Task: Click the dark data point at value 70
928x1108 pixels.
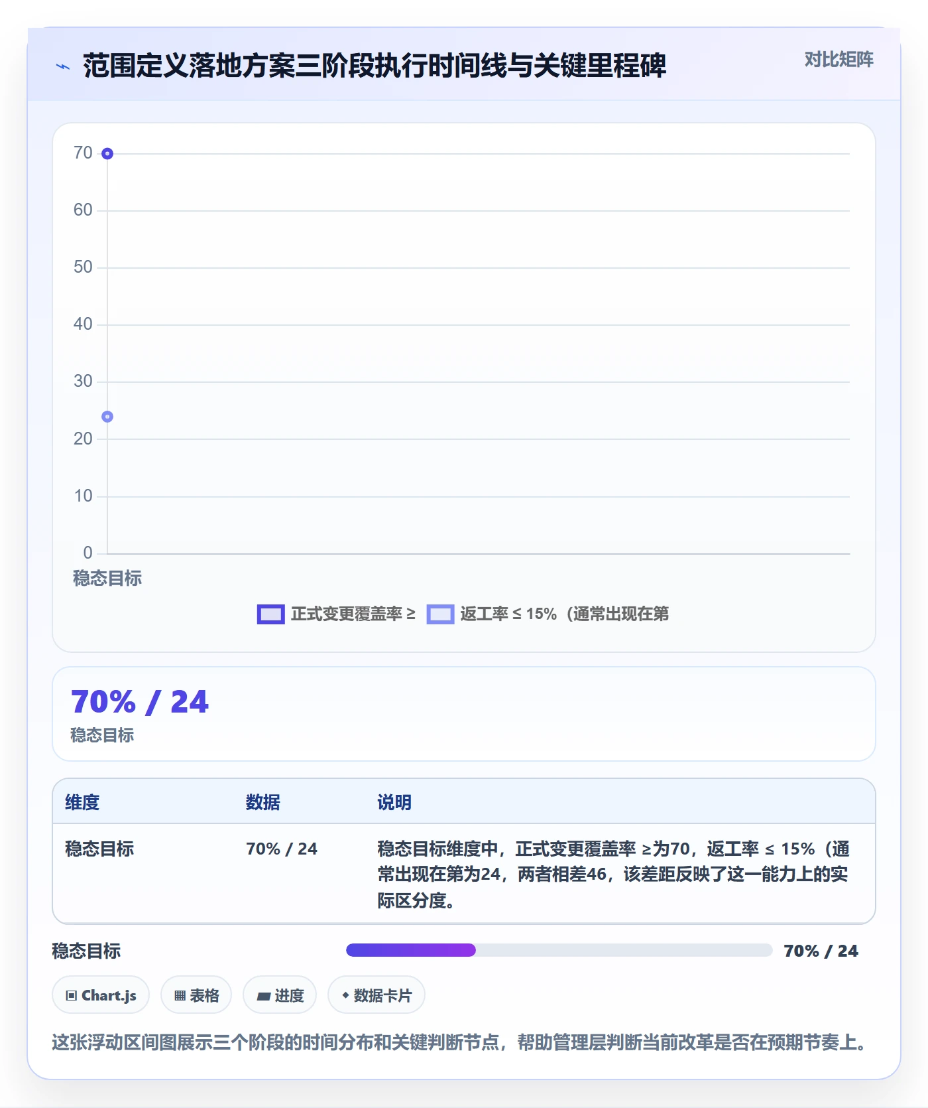Action: pyautogui.click(x=107, y=154)
